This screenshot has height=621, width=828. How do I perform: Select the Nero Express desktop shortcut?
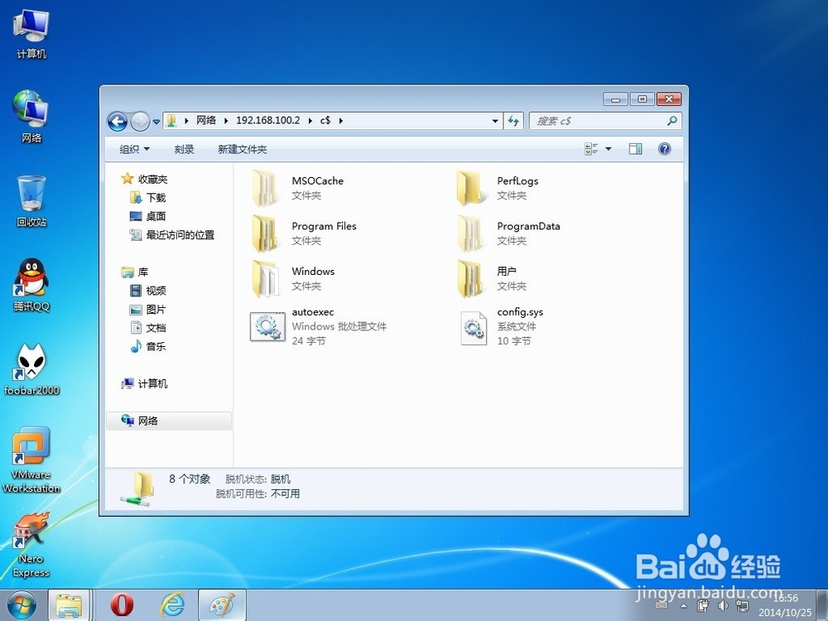point(31,545)
